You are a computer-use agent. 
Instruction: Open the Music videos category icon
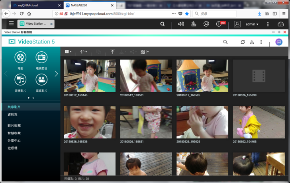[20, 80]
